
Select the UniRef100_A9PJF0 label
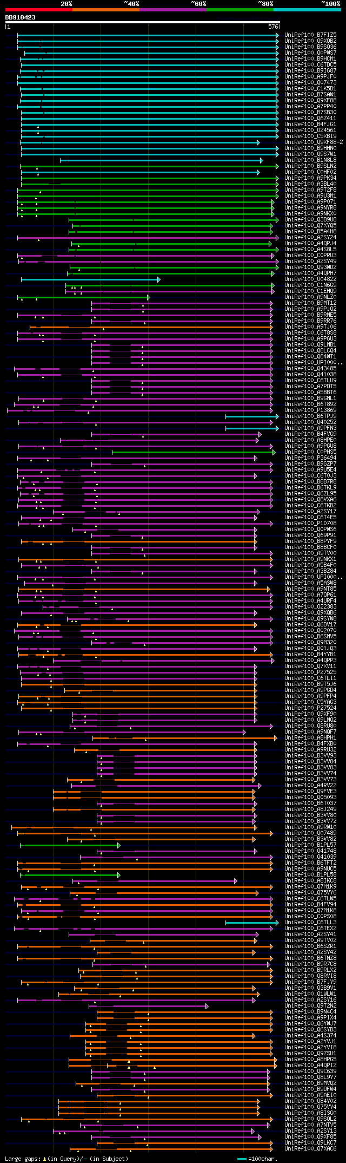[310, 76]
